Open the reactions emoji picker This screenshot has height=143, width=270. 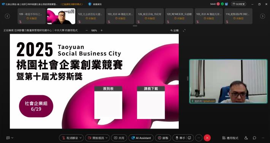coord(189,138)
